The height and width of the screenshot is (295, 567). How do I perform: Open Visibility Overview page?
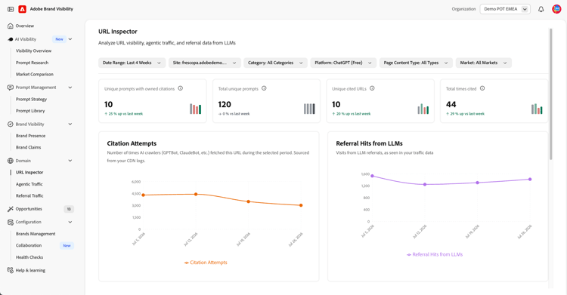pos(33,51)
